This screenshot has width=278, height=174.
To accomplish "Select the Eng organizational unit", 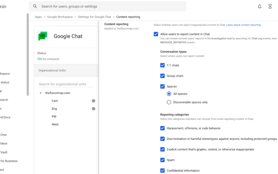I will click(54, 109).
